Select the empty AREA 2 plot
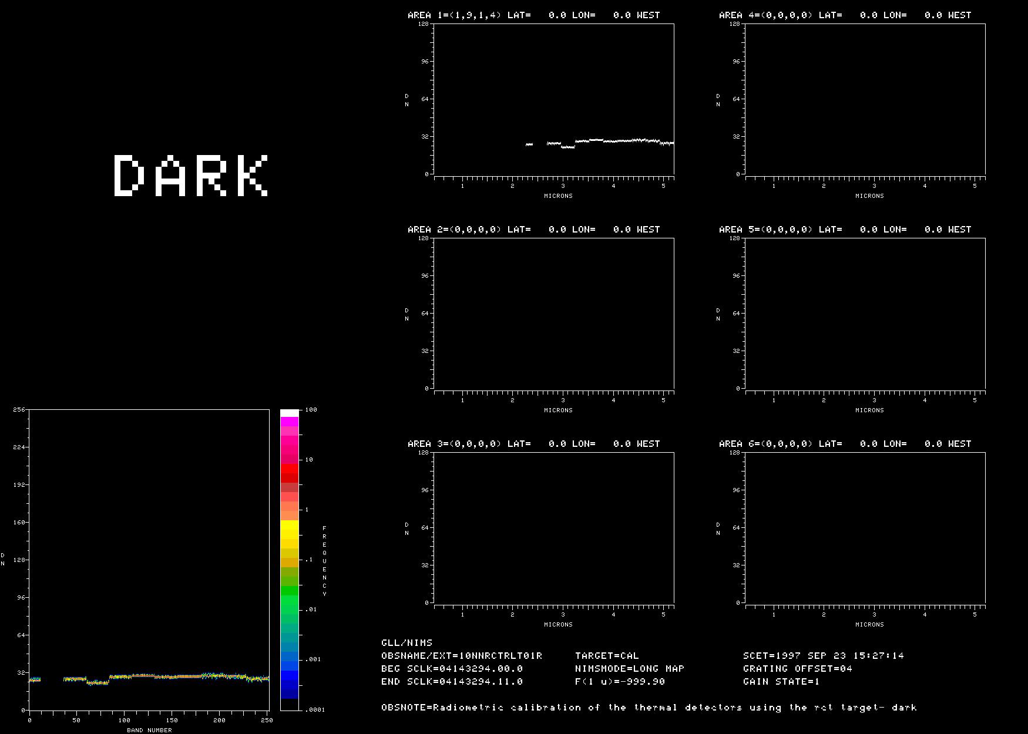This screenshot has height=734, width=1028. pos(554,313)
